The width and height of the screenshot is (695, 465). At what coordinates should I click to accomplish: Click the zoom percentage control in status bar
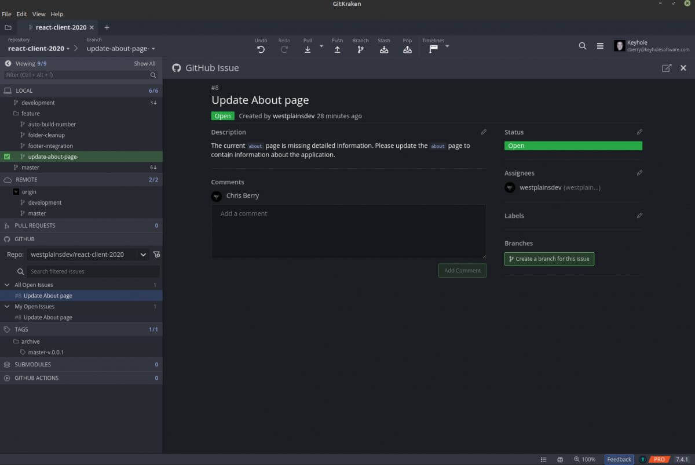tap(584, 459)
